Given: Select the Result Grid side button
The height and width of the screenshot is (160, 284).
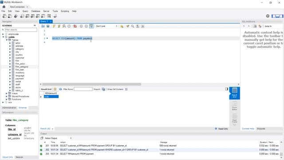Looking at the screenshot, I should (x=235, y=93).
